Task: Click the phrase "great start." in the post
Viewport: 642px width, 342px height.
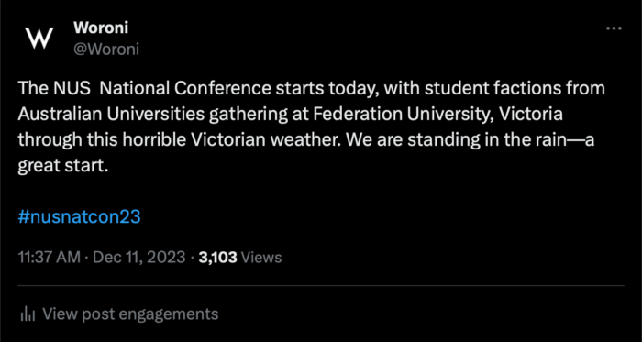Action: tap(63, 167)
